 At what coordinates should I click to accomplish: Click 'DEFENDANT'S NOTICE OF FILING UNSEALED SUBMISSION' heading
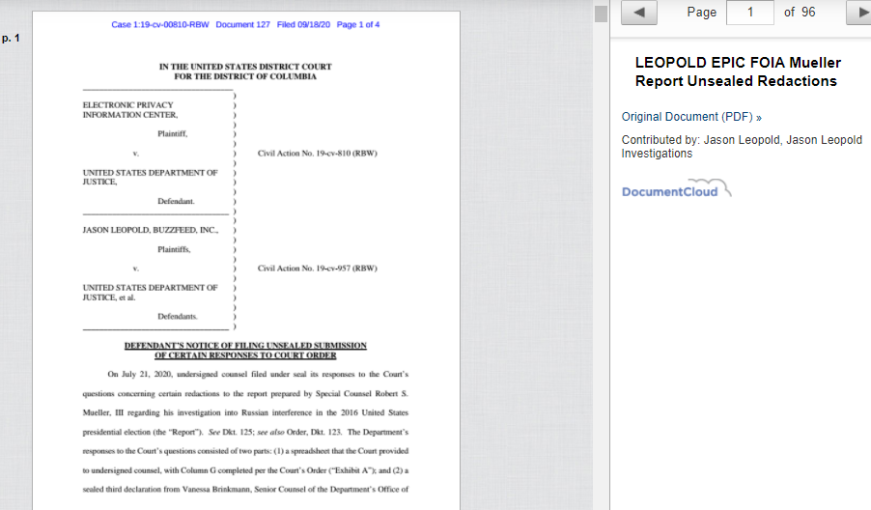click(245, 346)
